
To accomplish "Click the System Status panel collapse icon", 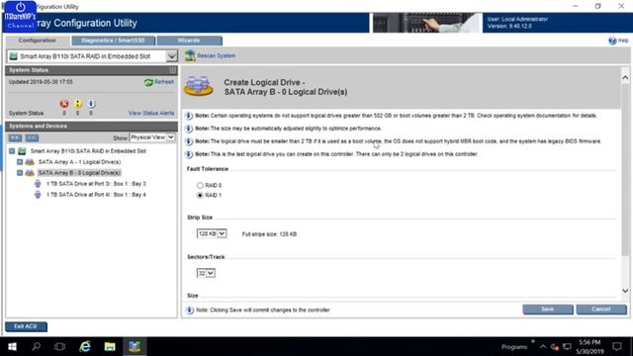I will [173, 70].
